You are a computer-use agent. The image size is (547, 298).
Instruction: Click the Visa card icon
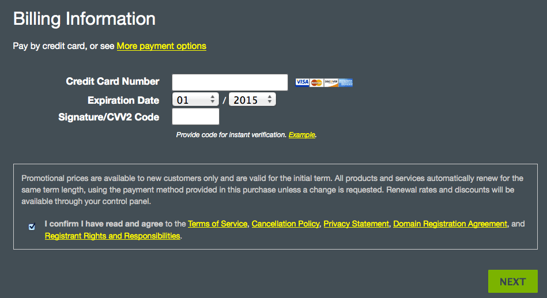302,82
